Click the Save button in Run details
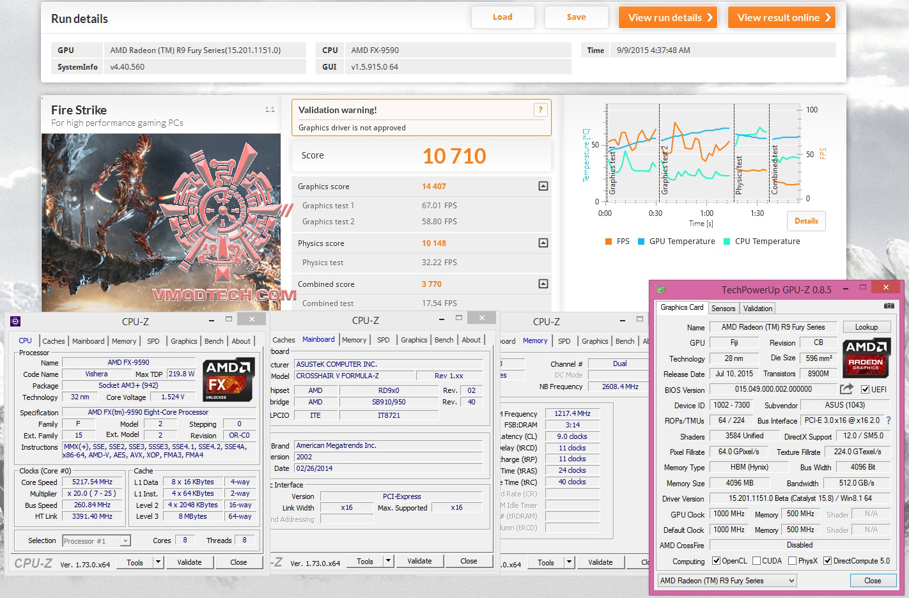 pos(577,17)
